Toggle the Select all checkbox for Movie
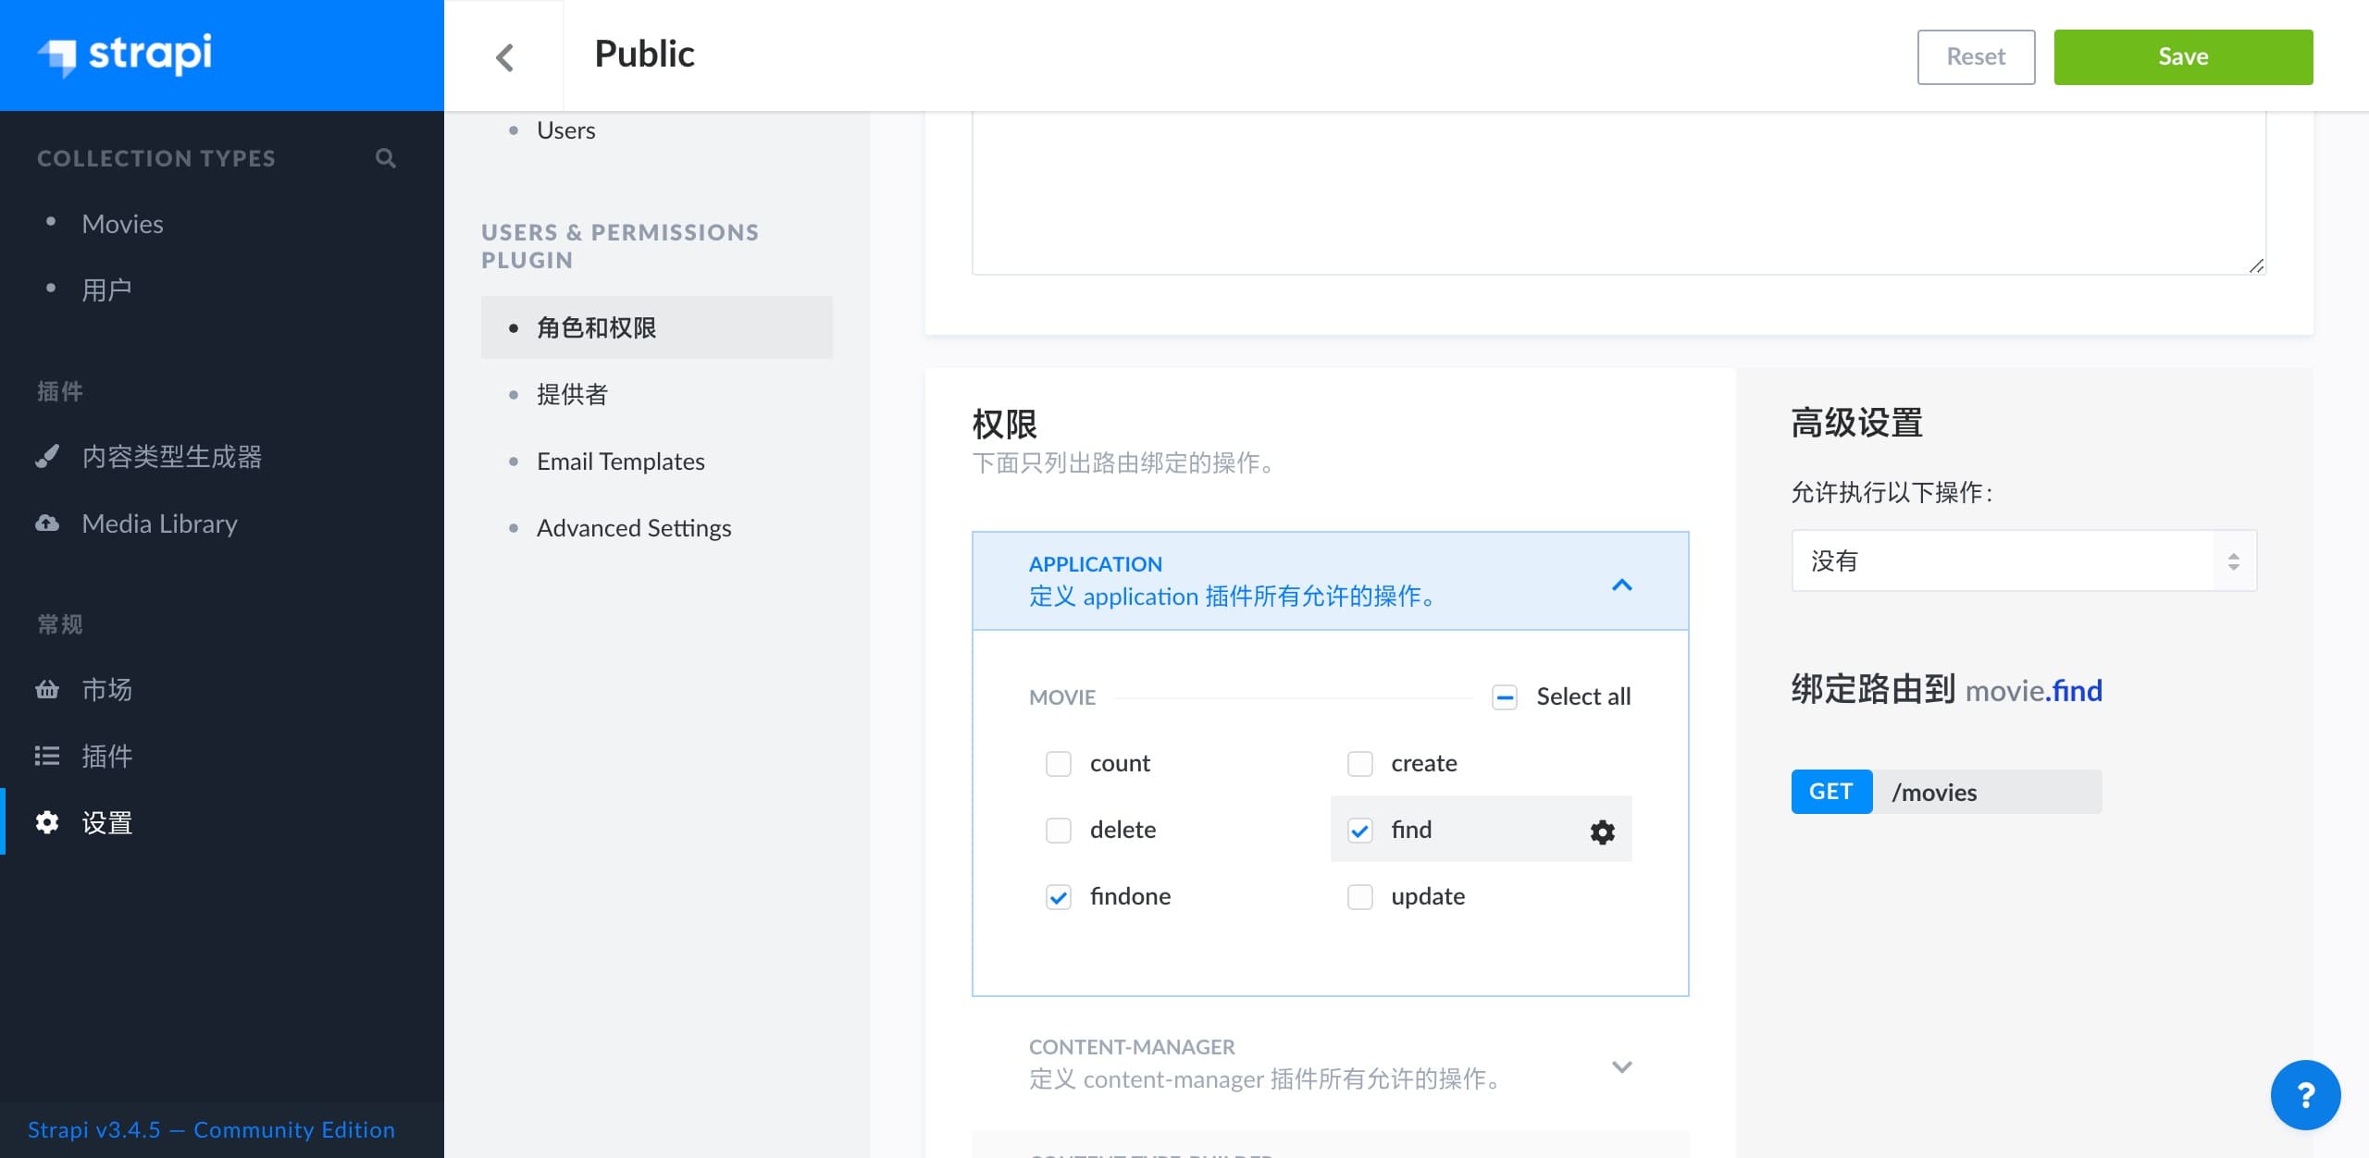Image resolution: width=2369 pixels, height=1158 pixels. point(1505,697)
